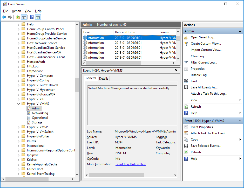Click the Attach Task To This Event icon
Image resolution: width=244 pixels, height=188 pixels.
pos(186,133)
